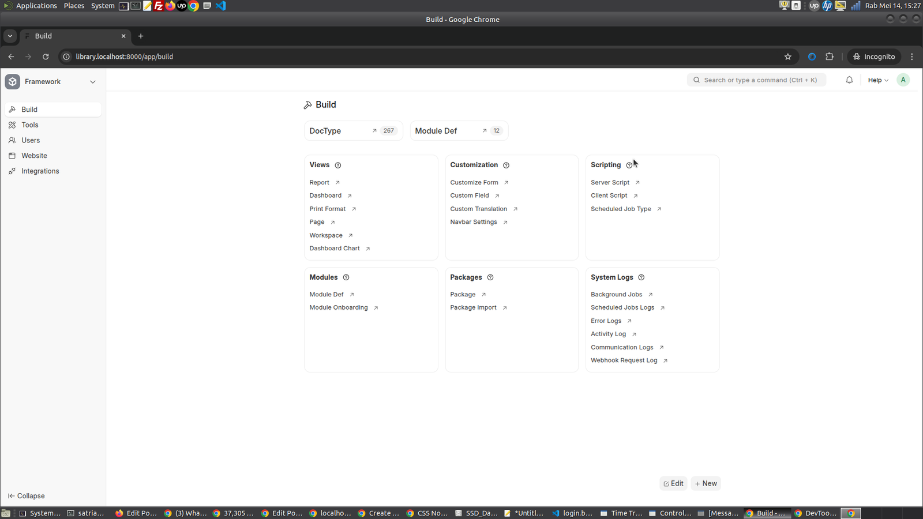Click the Edit button

point(673,484)
